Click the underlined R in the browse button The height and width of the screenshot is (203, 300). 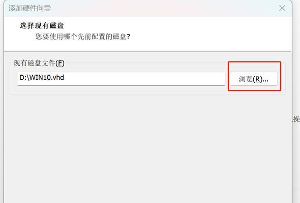(257, 79)
